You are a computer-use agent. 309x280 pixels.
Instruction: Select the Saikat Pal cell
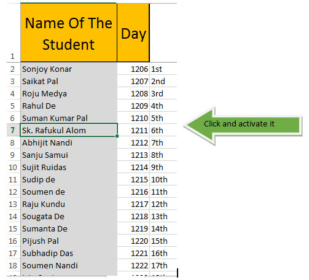(69, 81)
